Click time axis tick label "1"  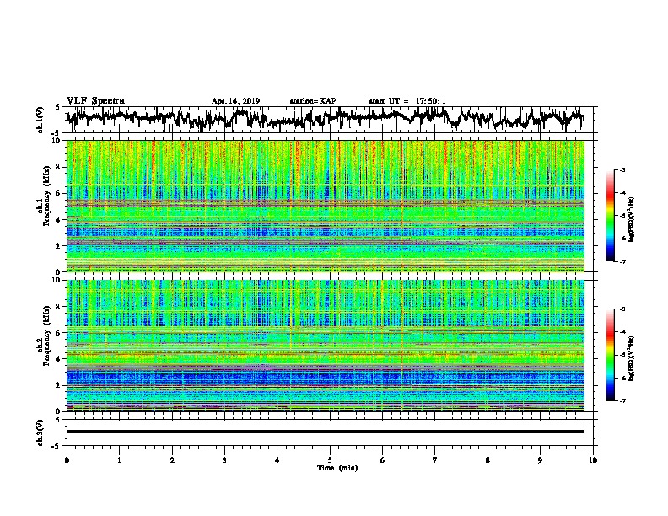[119, 460]
